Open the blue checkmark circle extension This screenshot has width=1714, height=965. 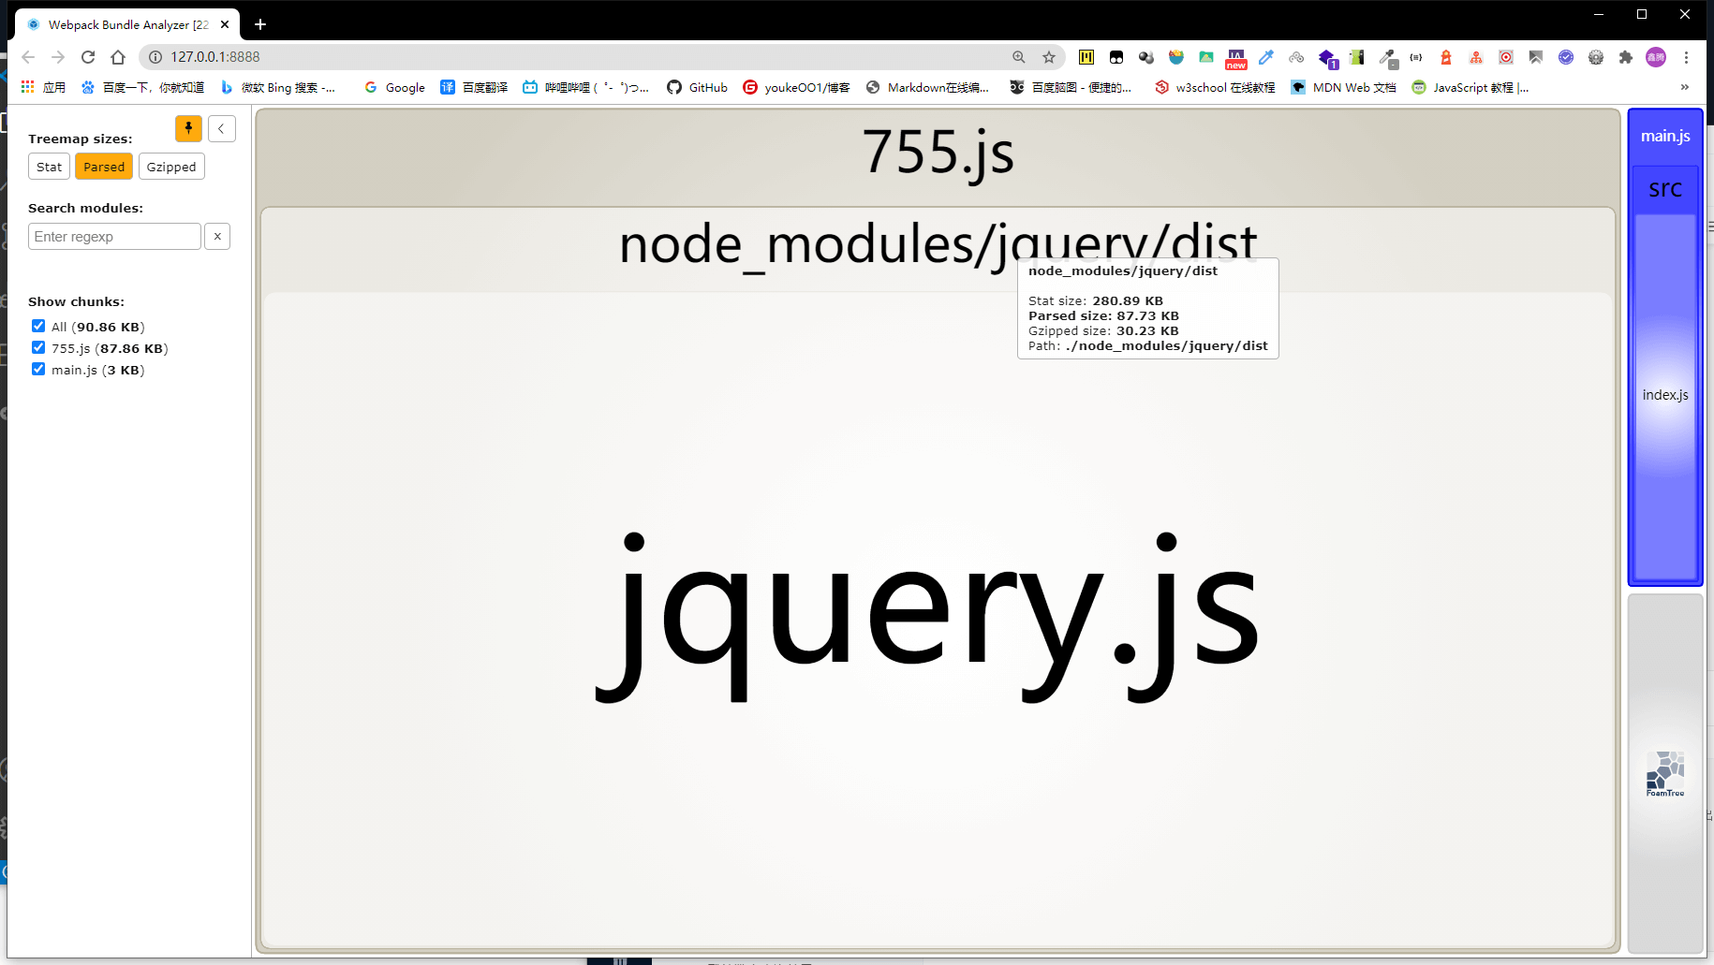click(x=1566, y=57)
